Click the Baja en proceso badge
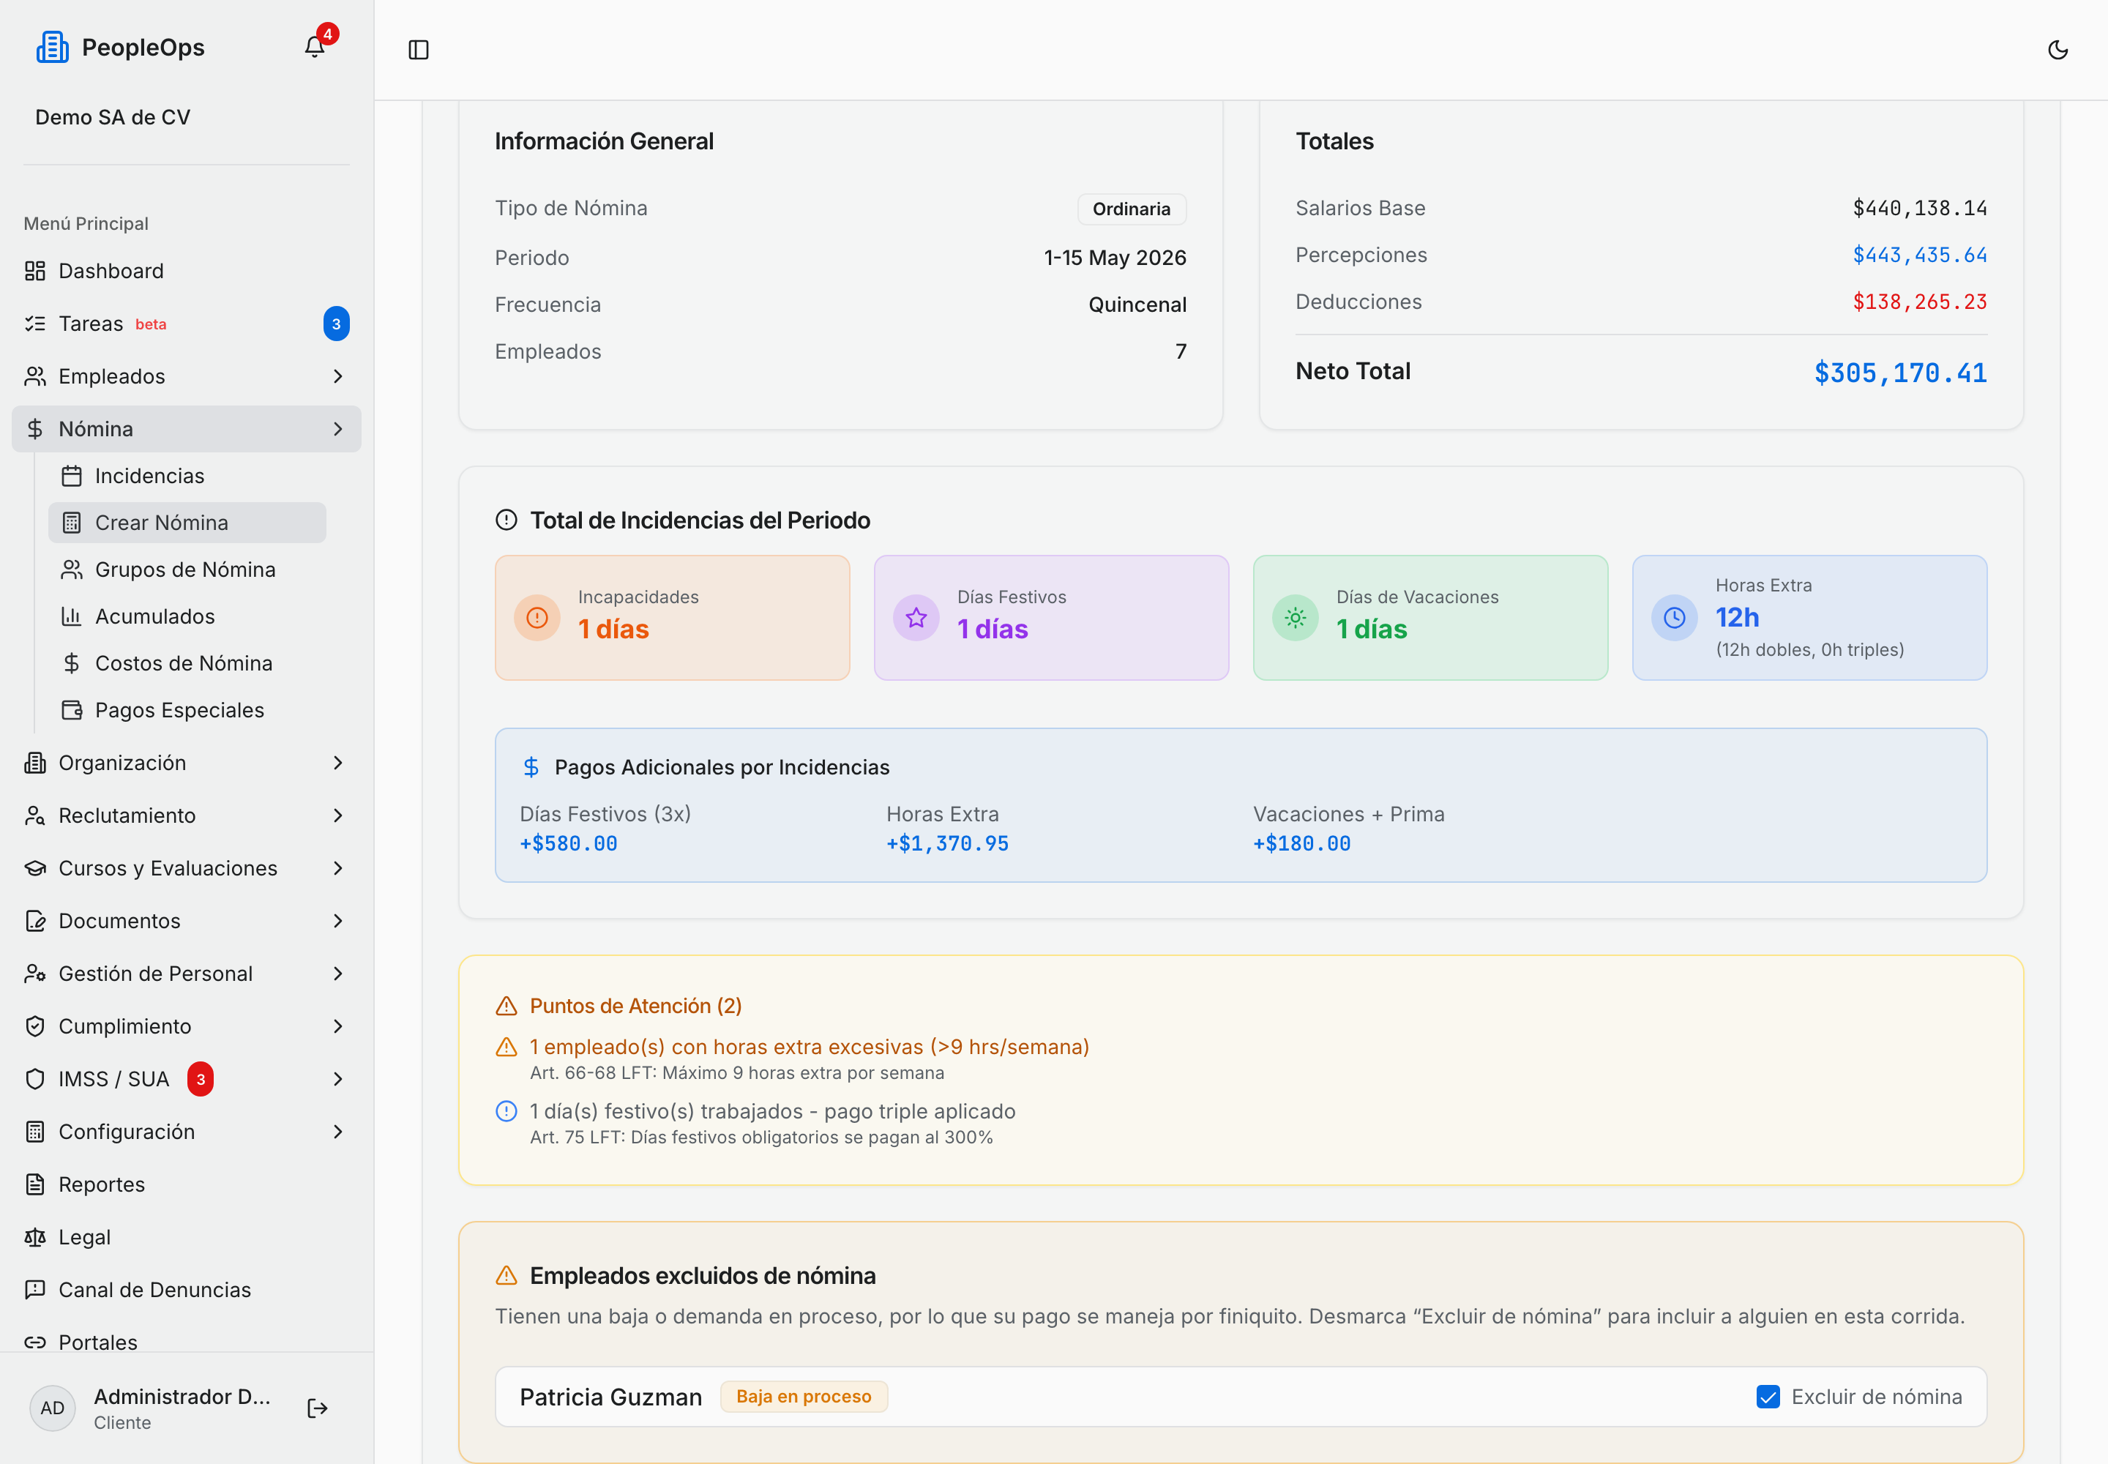 [804, 1396]
